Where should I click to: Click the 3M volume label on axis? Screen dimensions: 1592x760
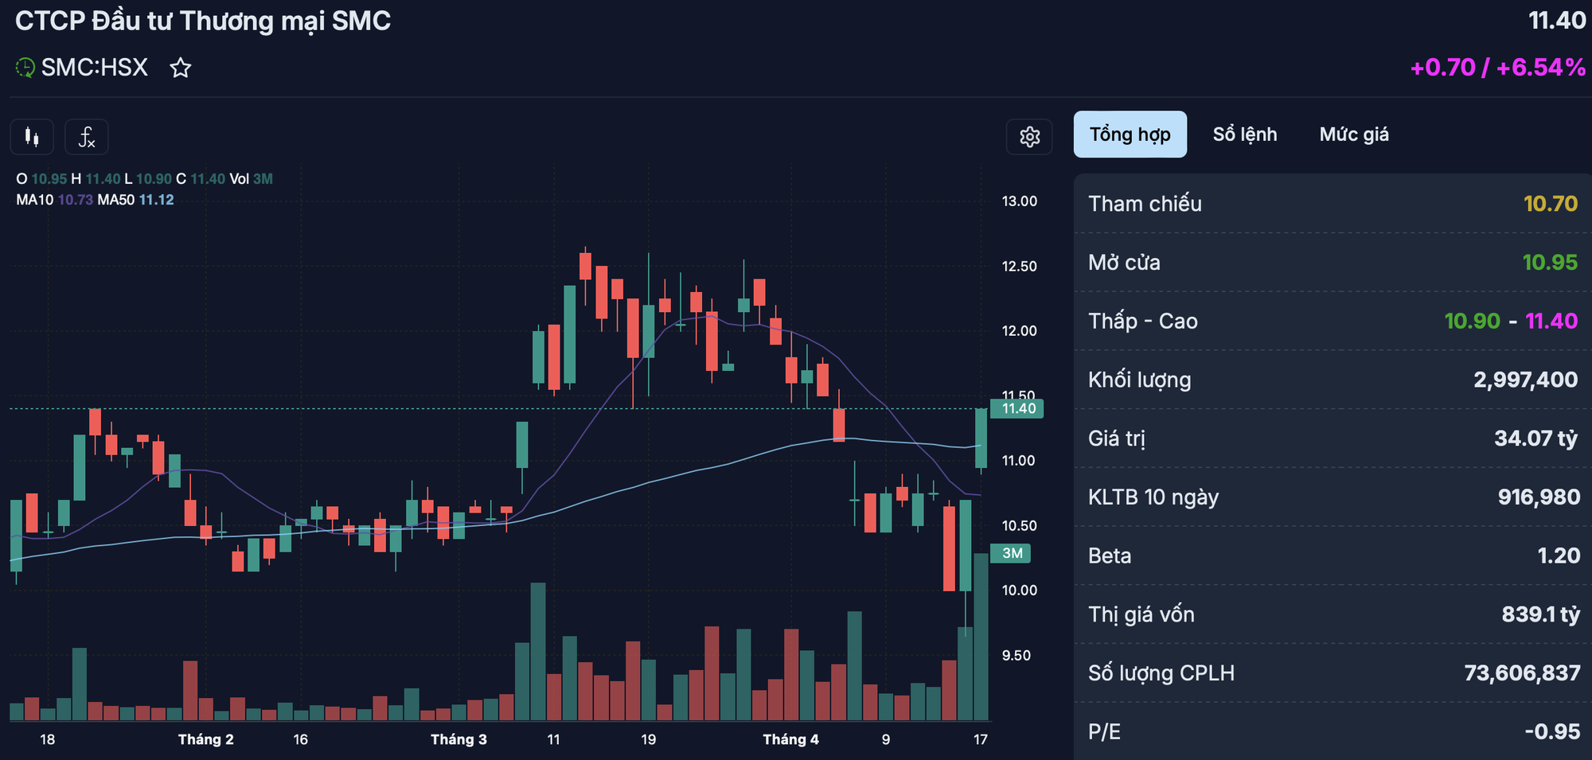tap(1012, 553)
